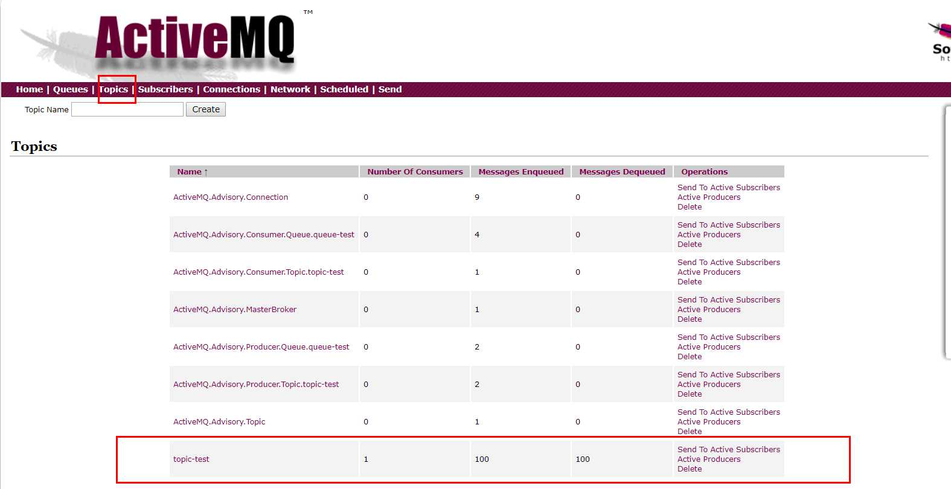View the Connections page

click(x=231, y=89)
